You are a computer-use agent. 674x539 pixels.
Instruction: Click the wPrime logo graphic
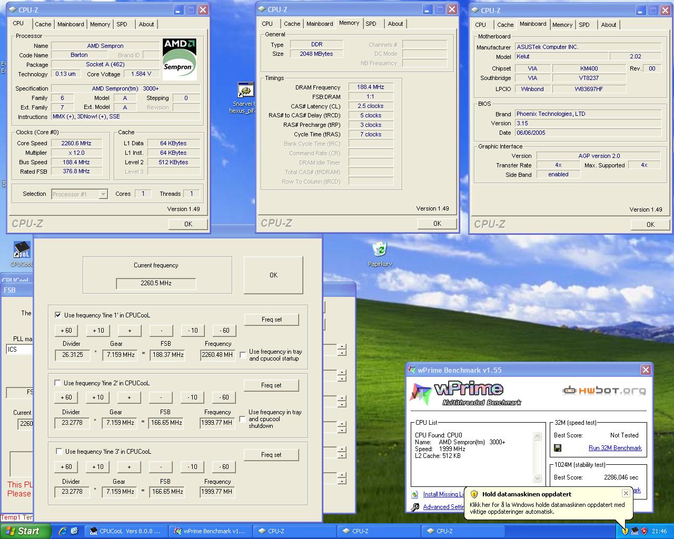coord(466,394)
